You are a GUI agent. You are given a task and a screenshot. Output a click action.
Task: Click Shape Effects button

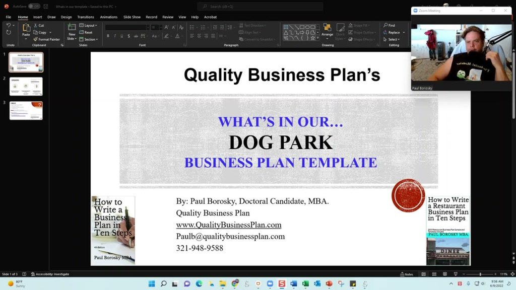coord(361,39)
